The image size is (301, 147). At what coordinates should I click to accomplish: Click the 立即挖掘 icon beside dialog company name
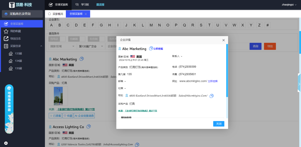(151, 49)
